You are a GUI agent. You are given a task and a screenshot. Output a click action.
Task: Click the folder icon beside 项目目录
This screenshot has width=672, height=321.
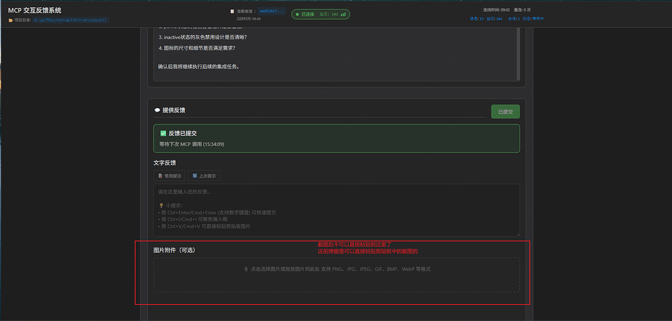[10, 20]
